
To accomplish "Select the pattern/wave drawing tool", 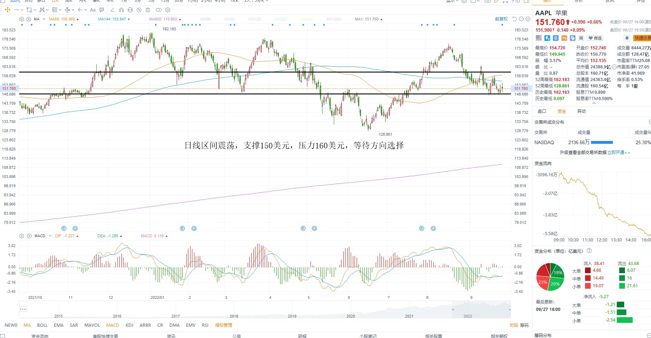I will point(42,10).
